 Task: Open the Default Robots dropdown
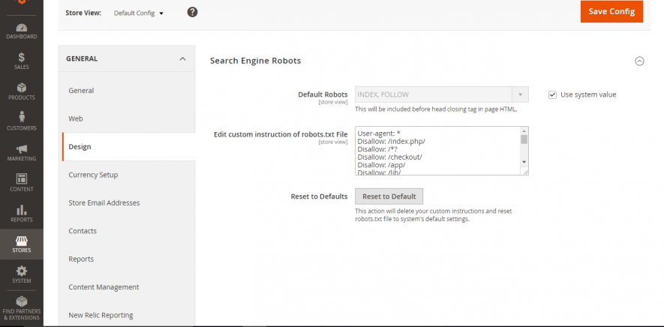point(442,94)
